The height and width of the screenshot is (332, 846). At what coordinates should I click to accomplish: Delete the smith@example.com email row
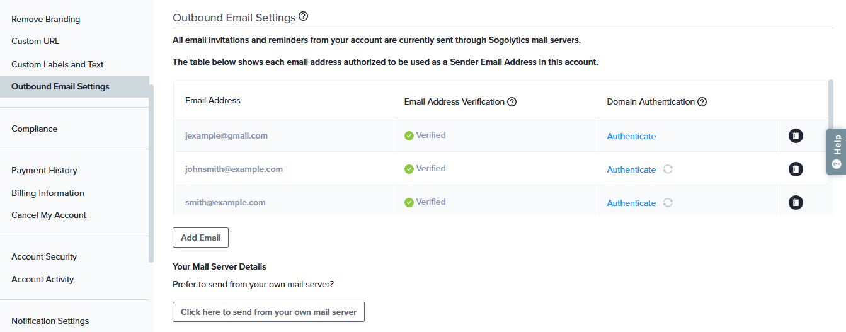point(796,202)
